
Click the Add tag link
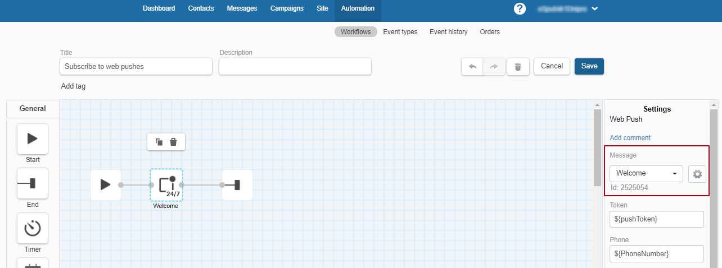(73, 86)
